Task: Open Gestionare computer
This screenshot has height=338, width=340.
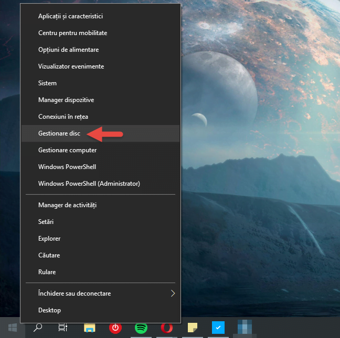Action: click(x=100, y=150)
